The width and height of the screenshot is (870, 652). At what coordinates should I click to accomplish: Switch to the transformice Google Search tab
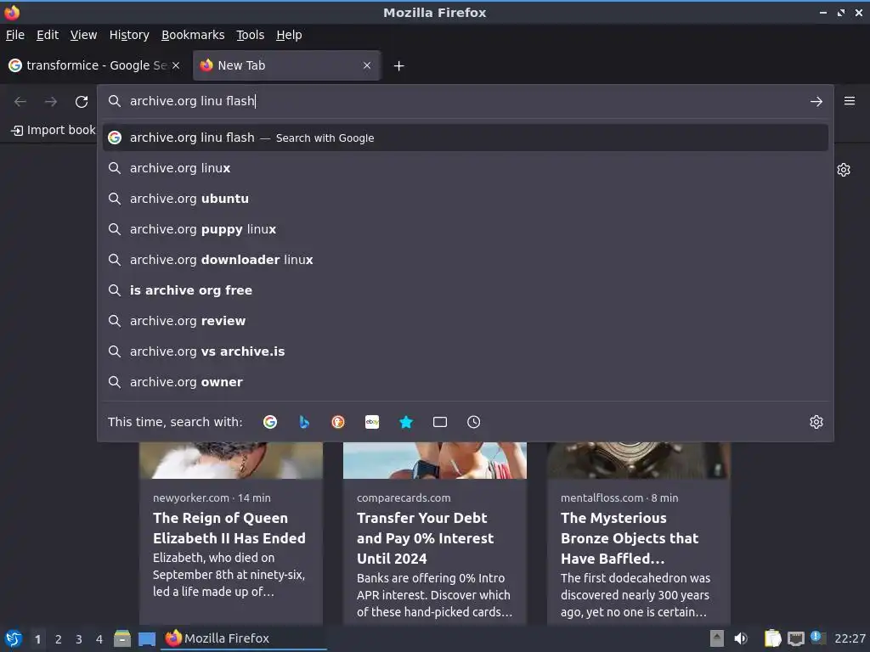[94, 65]
